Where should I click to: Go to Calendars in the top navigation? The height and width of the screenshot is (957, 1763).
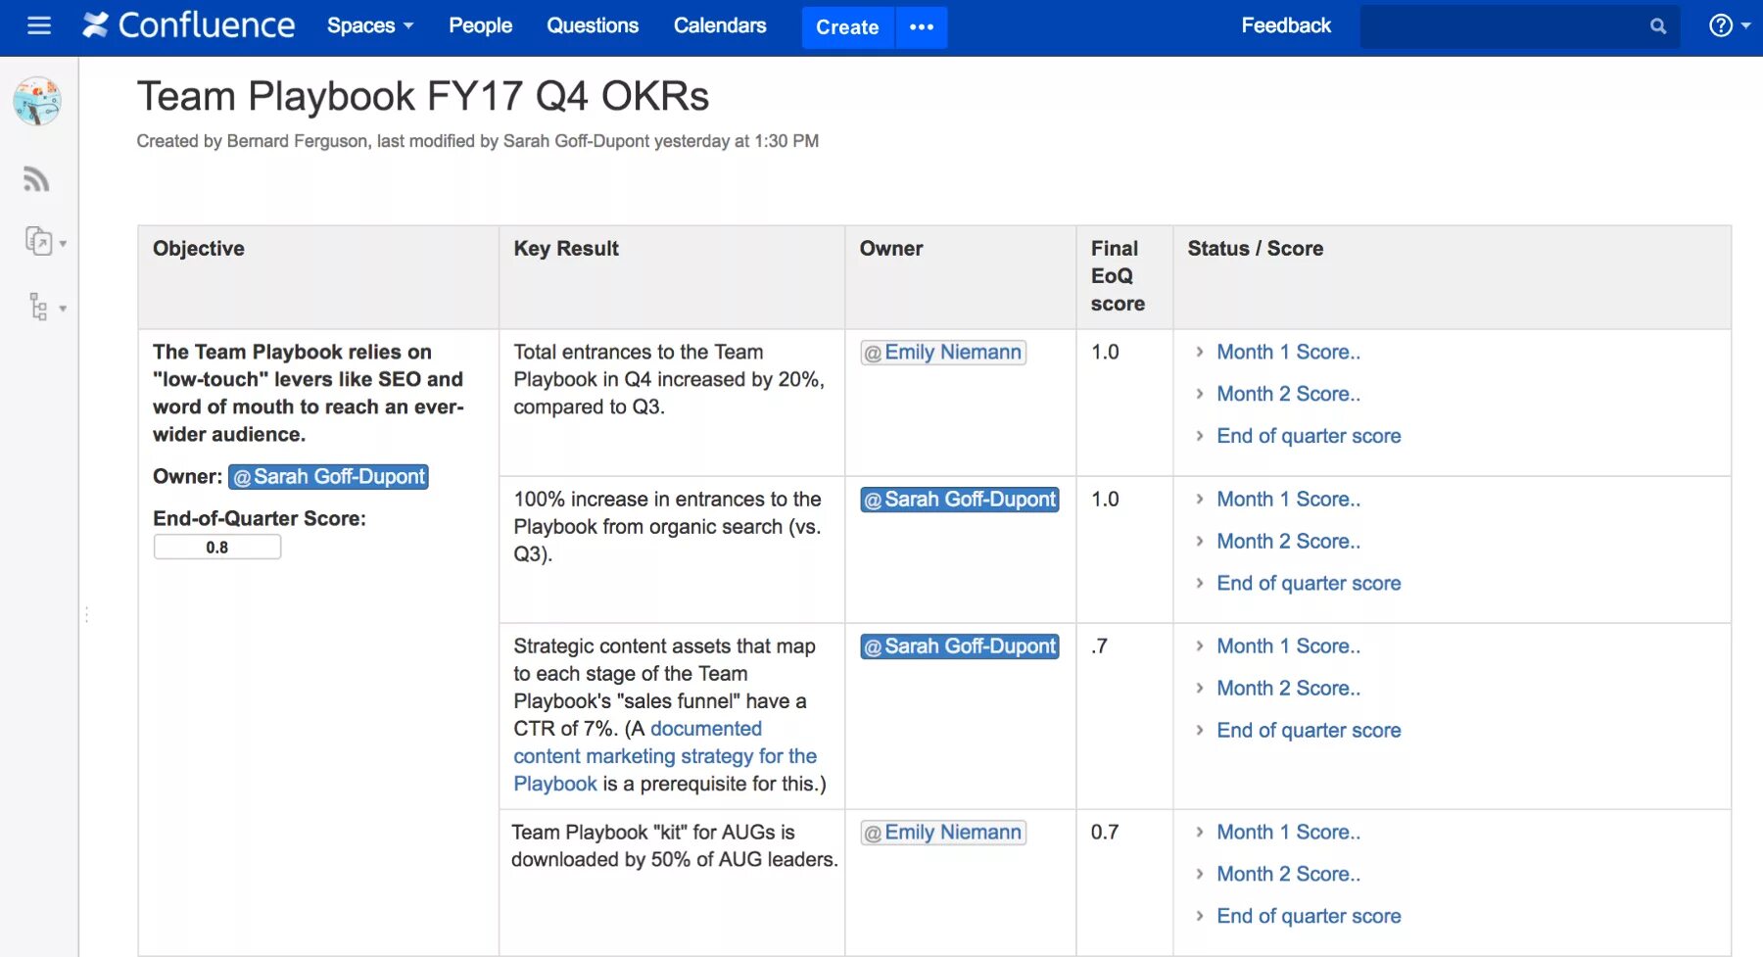coord(720,25)
